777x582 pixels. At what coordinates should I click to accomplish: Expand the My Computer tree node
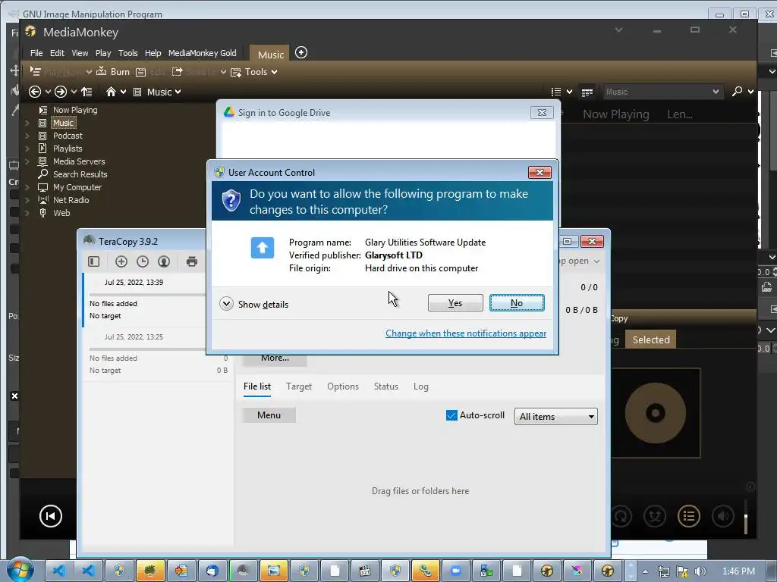(27, 188)
